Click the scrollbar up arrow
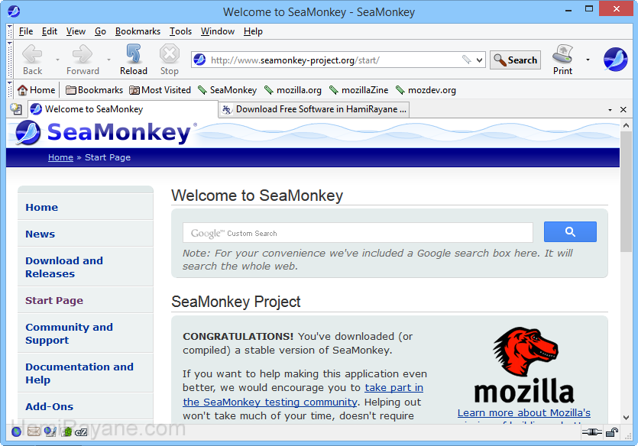638x446 pixels. click(626, 125)
